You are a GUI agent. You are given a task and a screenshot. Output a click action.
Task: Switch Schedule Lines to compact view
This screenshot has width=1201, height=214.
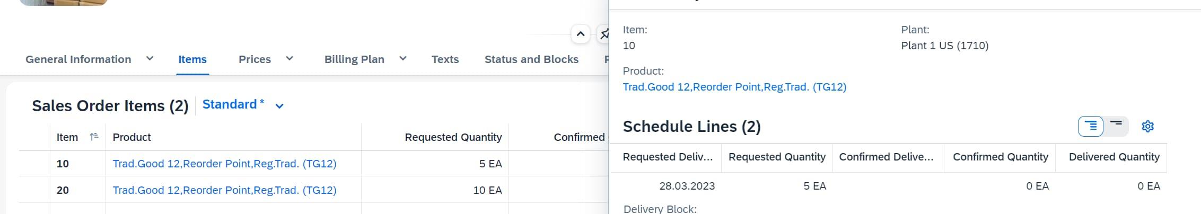(1116, 126)
